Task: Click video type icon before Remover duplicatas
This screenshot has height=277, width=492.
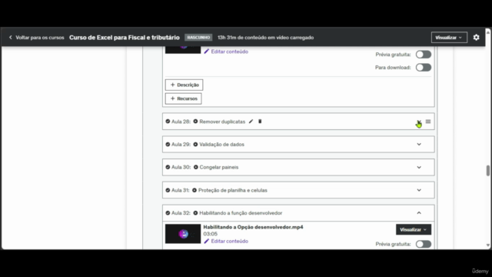Action: [x=195, y=122]
